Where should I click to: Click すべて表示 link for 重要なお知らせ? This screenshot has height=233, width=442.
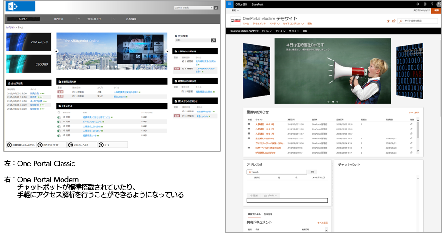pyautogui.click(x=414, y=112)
